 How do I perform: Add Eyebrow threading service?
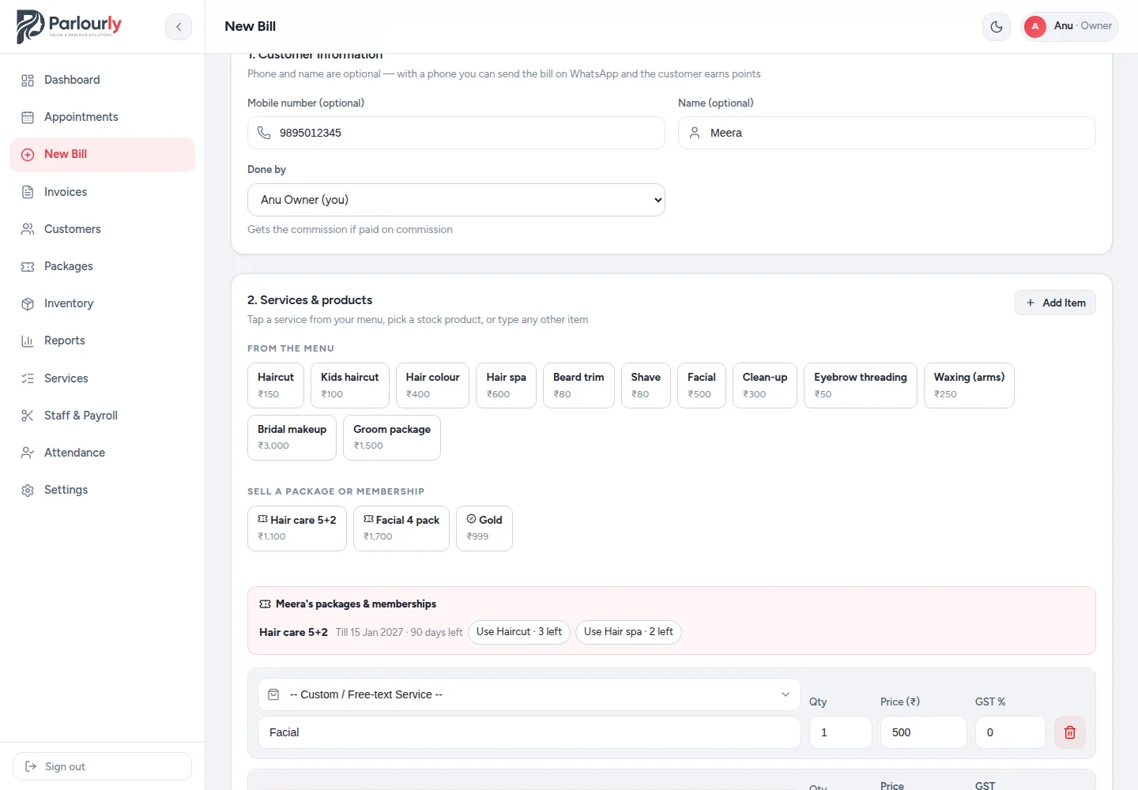pyautogui.click(x=861, y=386)
